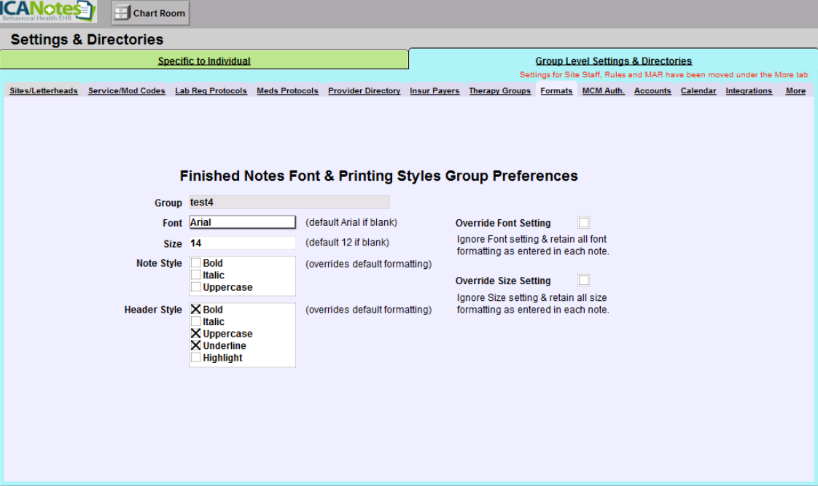Click the Size input field

coord(242,243)
